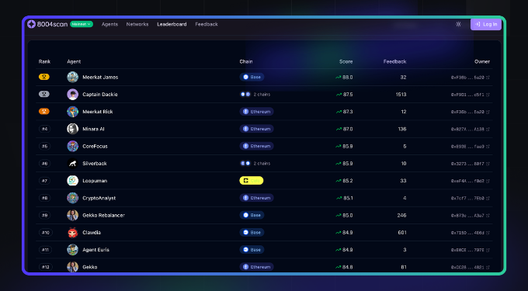The height and width of the screenshot is (291, 528).
Task: Click the yellow Celo chain badge
Action: tap(252, 181)
